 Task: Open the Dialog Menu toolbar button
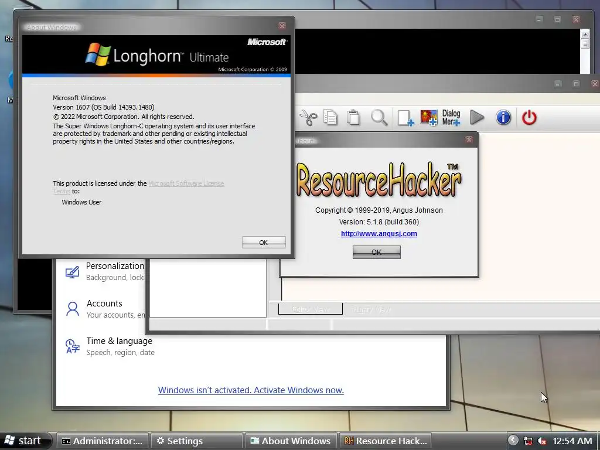click(x=451, y=117)
